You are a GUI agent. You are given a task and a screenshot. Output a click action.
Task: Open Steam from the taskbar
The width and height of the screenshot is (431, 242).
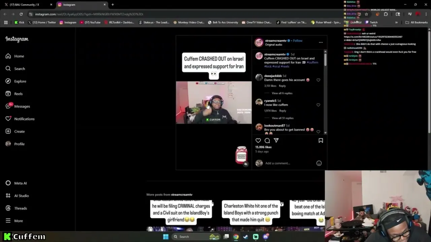pos(246,237)
